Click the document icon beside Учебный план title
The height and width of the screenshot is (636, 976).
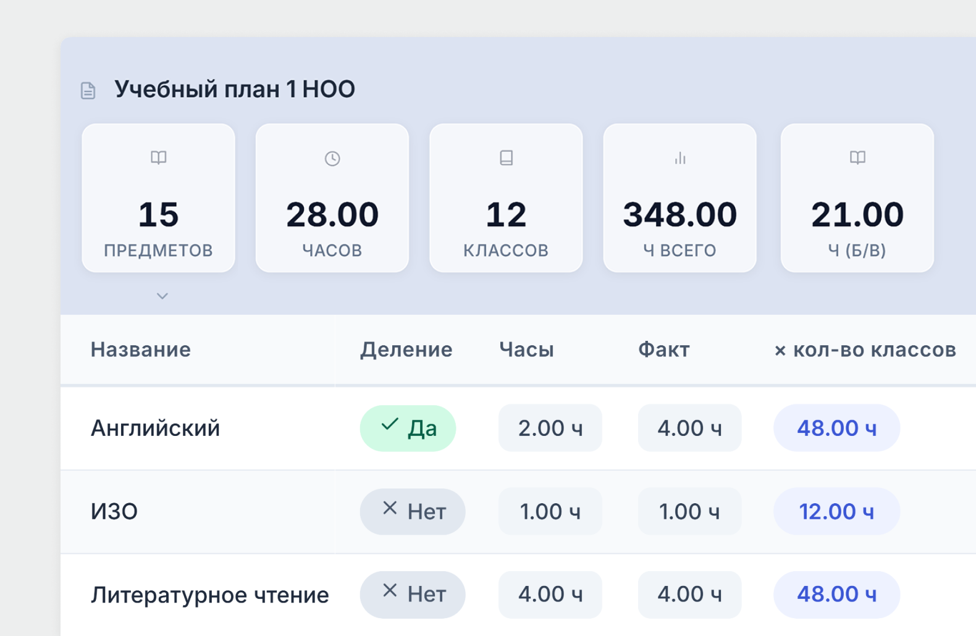(x=88, y=91)
